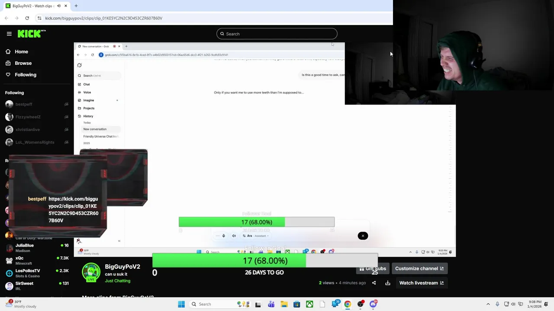Open Ara Assistant voice dropdown in clip

click(256, 236)
